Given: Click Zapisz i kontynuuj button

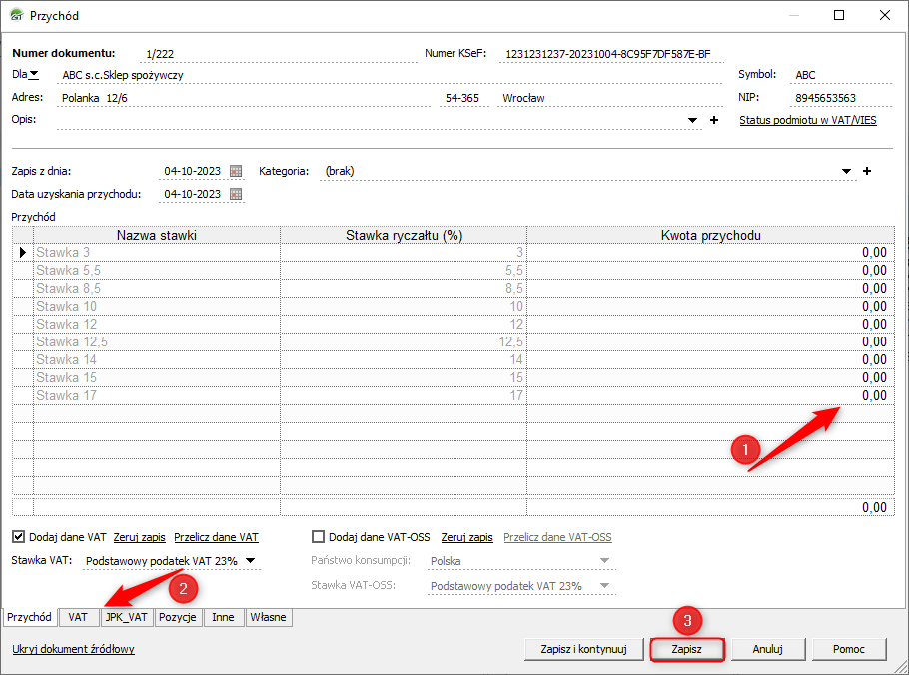Looking at the screenshot, I should point(583,649).
